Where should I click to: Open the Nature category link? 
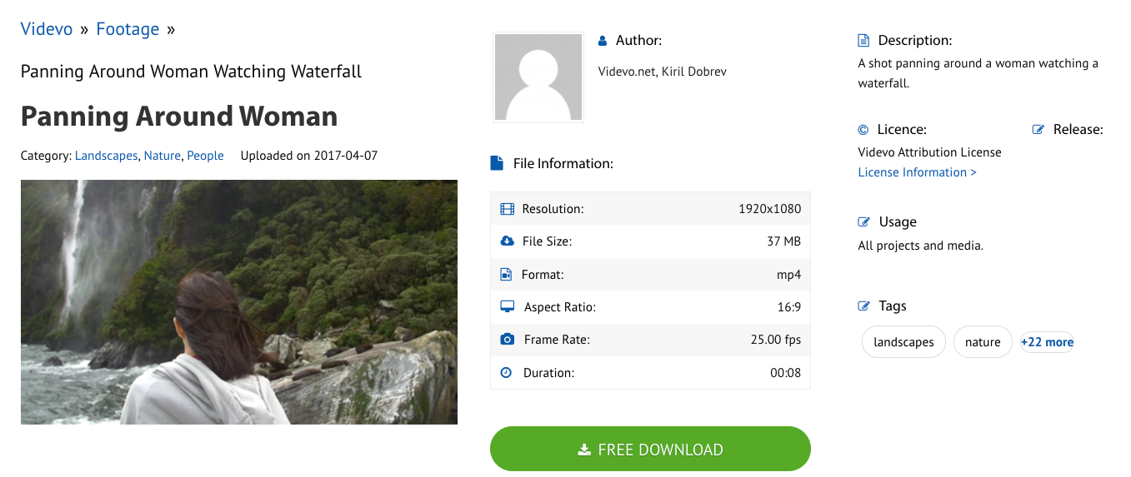pyautogui.click(x=162, y=156)
